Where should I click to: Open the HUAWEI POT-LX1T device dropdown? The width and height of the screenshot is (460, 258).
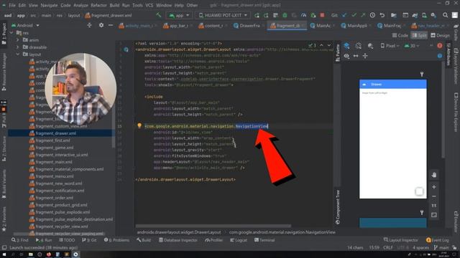[223, 15]
